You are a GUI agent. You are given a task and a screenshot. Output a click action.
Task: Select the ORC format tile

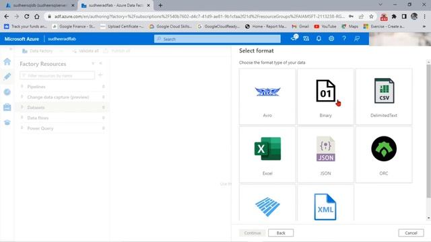(x=384, y=155)
